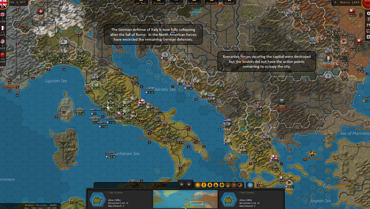The height and width of the screenshot is (209, 370).
Task: Open the Purchase menu
Action: point(159,3)
